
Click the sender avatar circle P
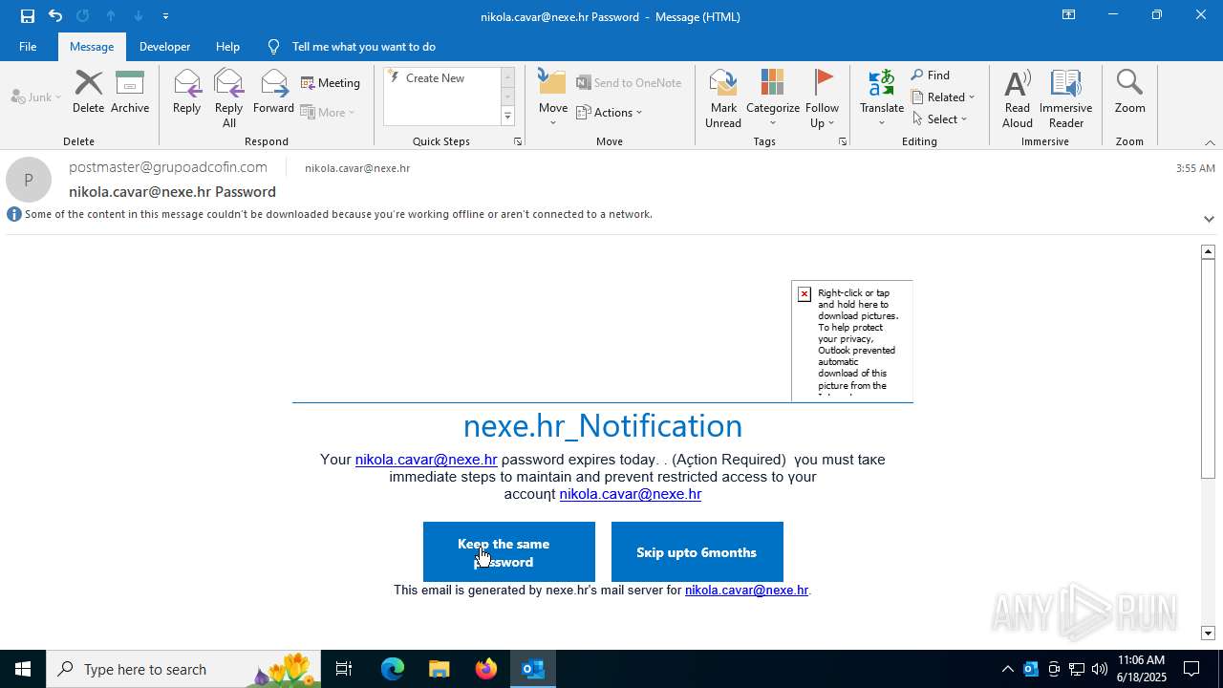point(29,180)
